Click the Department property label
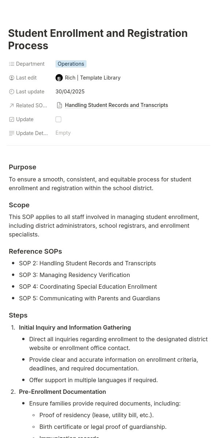 pos(30,64)
